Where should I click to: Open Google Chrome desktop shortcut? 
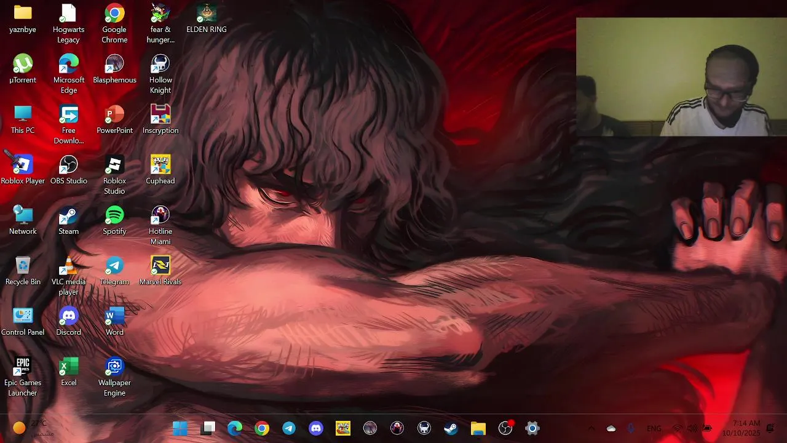114,24
